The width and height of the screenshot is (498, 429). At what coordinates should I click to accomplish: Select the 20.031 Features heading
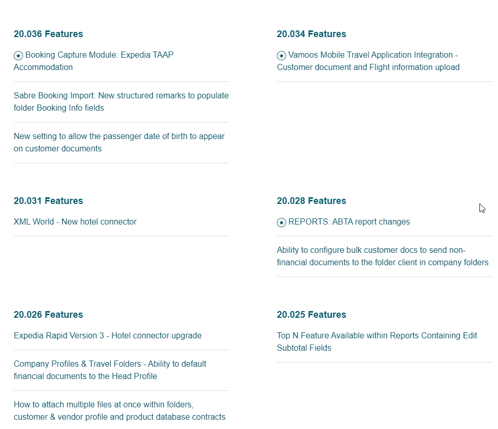pyautogui.click(x=48, y=201)
